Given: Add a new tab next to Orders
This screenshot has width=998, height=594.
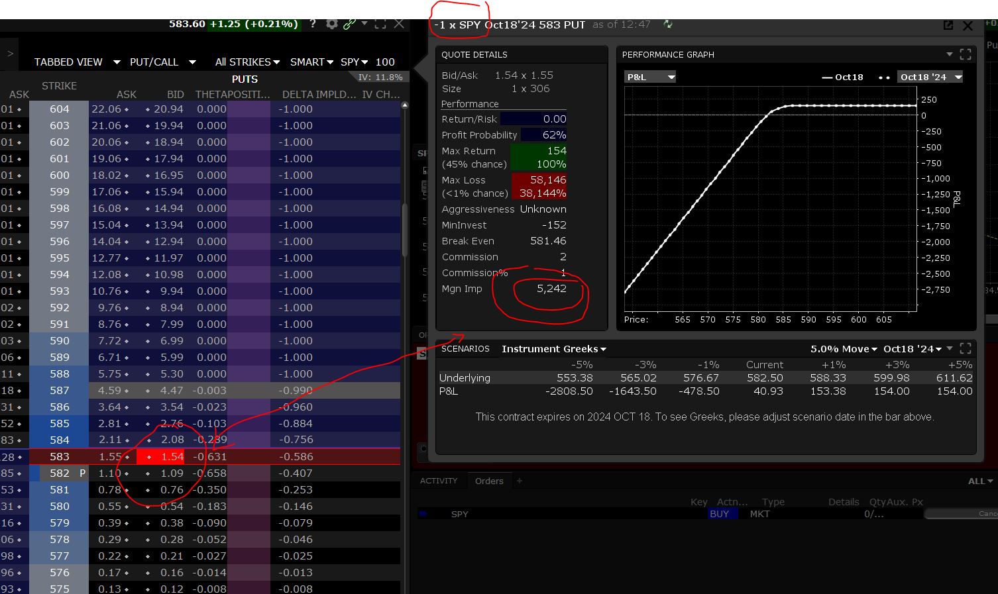Looking at the screenshot, I should (520, 481).
